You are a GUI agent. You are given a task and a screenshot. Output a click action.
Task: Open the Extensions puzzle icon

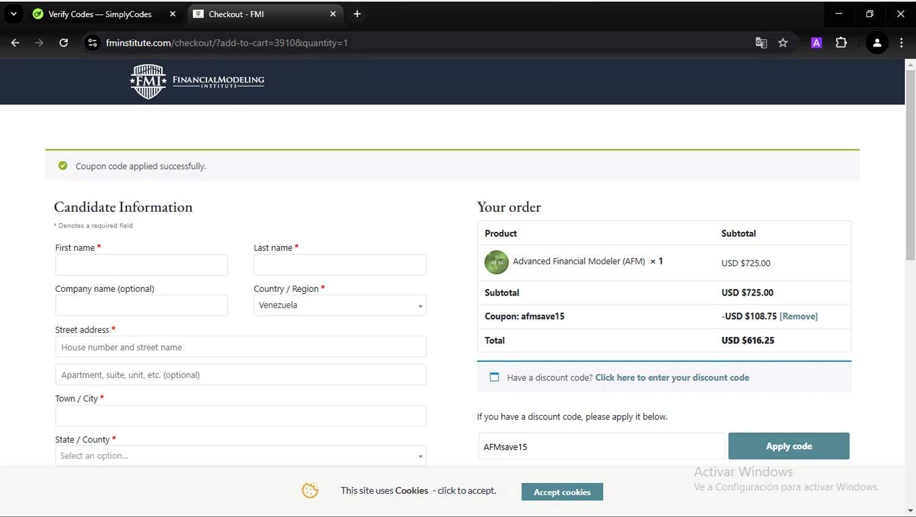click(841, 43)
